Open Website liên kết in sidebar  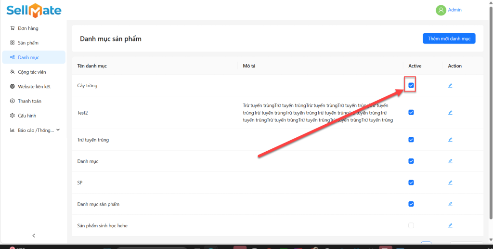click(34, 87)
